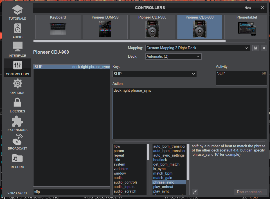This screenshot has width=270, height=199.
Task: Select the audio_scratch category
Action: pos(130,191)
